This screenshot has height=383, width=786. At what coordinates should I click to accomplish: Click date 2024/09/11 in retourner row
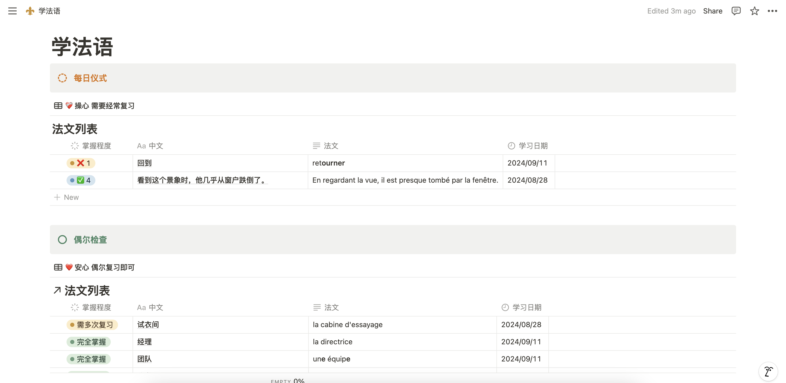[x=527, y=163]
